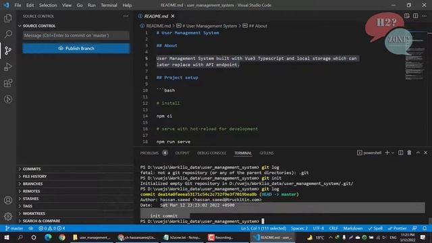
Task: Expand the BRANCHES section
Action: (x=32, y=184)
